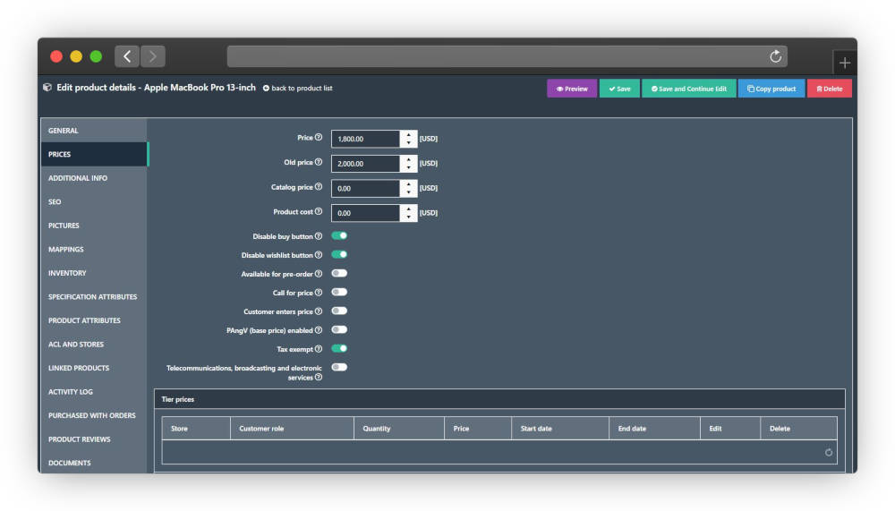Delete the product
This screenshot has width=895, height=511.
830,89
